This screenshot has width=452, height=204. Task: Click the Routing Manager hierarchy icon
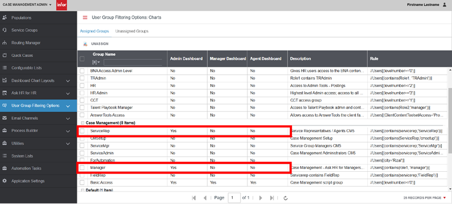tap(5, 42)
